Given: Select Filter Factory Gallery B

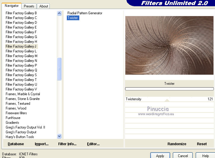Looking at the screenshot, I should pyautogui.click(x=21, y=13).
